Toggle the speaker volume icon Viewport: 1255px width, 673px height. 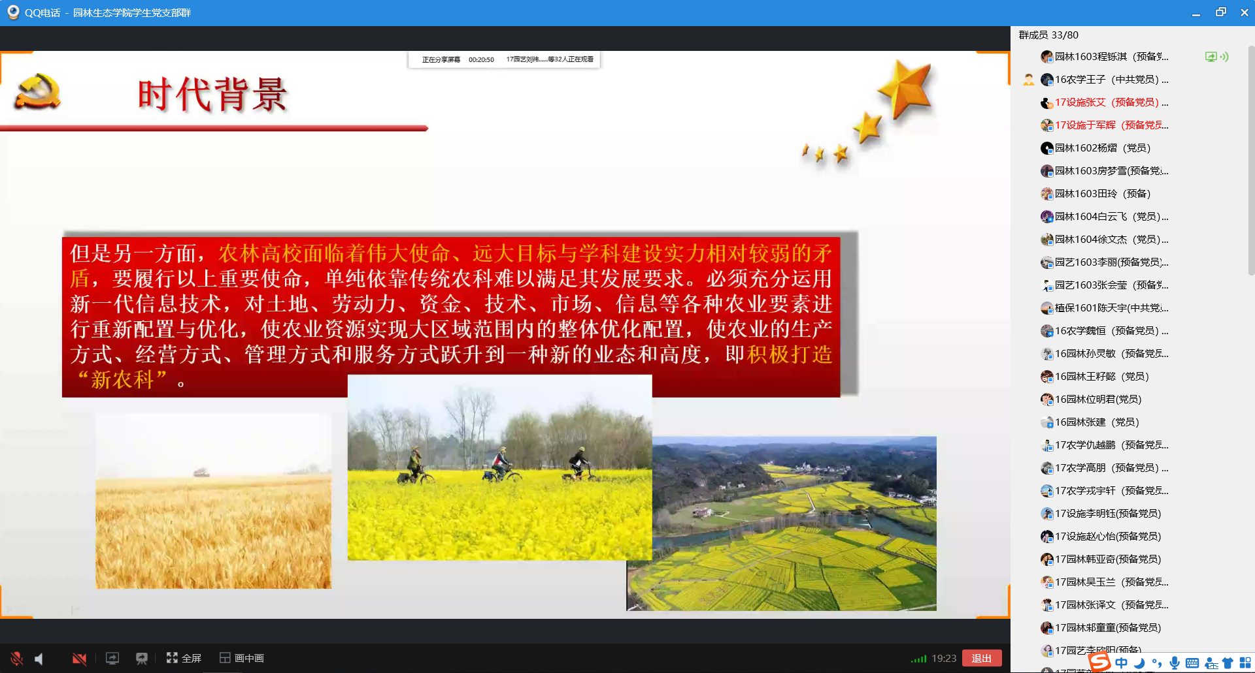tap(39, 659)
